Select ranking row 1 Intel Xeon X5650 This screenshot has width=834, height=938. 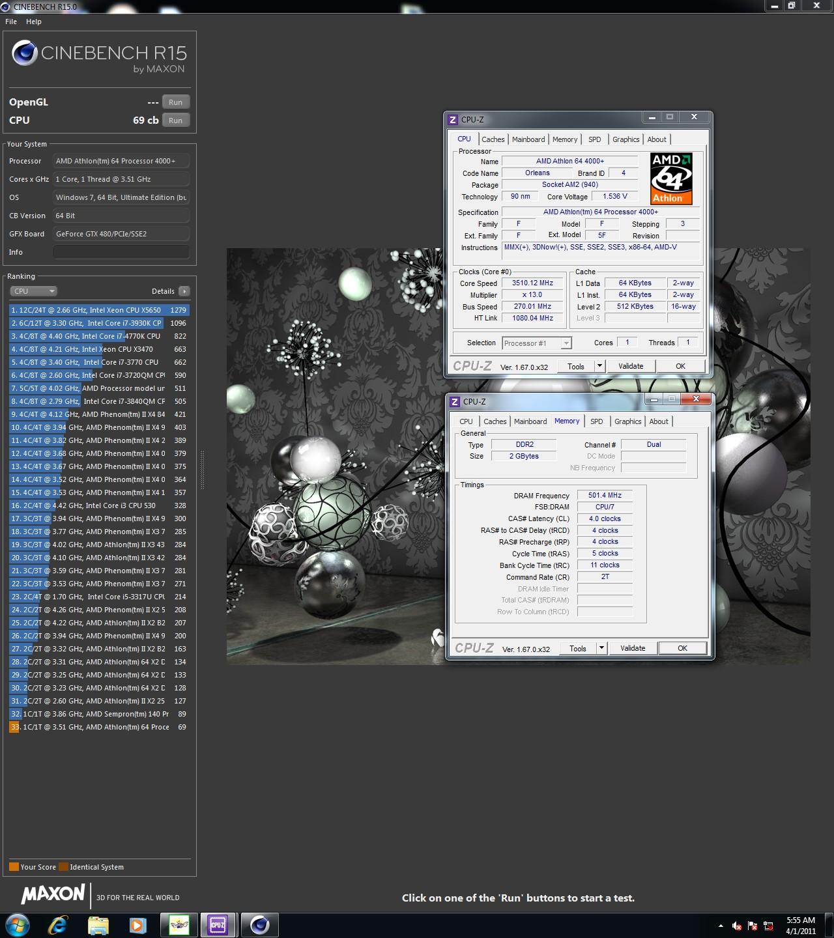tap(99, 310)
